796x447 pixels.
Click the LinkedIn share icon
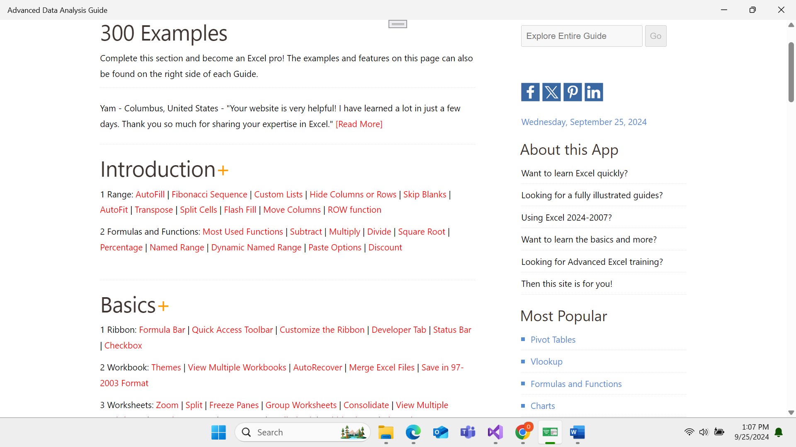point(593,92)
